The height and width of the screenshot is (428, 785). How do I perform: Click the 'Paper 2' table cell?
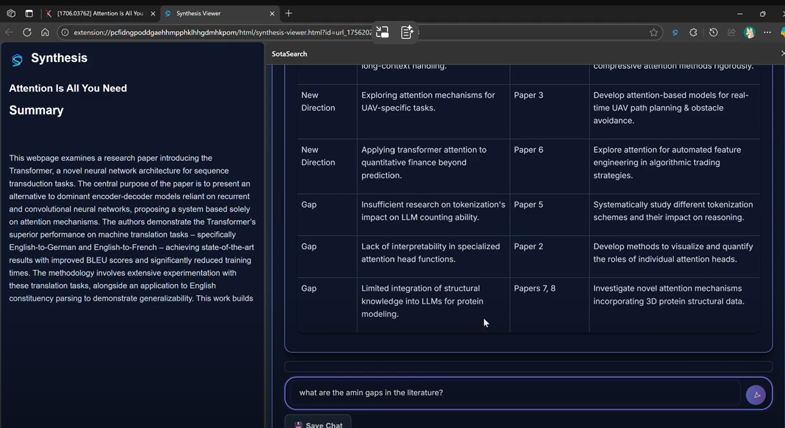pyautogui.click(x=549, y=257)
